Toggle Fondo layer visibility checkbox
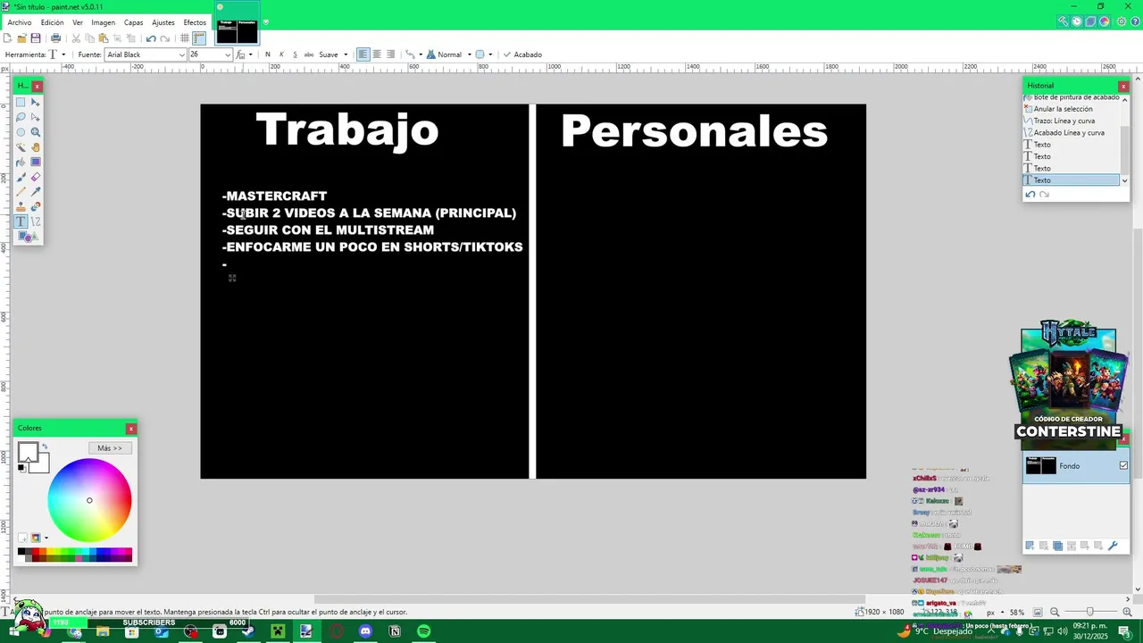The image size is (1143, 643). click(1123, 465)
